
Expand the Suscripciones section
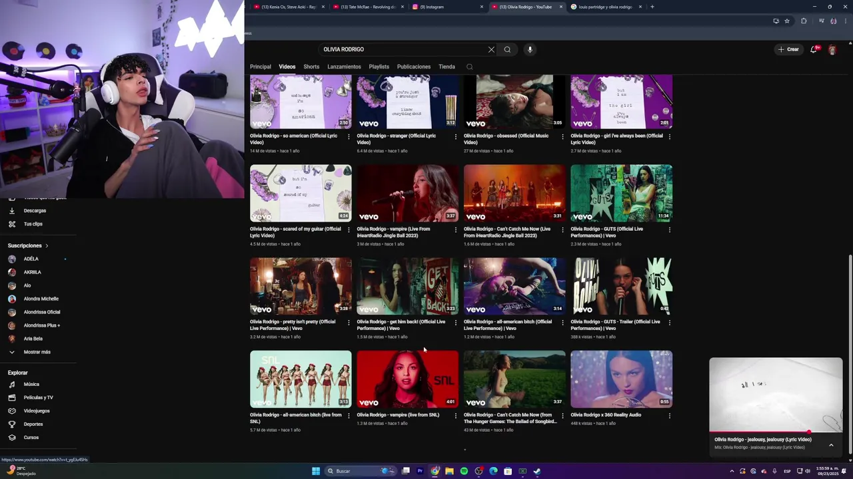(x=28, y=245)
